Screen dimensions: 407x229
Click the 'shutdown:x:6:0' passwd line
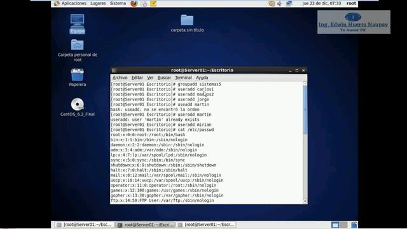click(163, 165)
